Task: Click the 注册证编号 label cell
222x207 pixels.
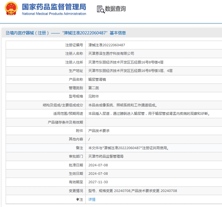Action: [x=46, y=45]
